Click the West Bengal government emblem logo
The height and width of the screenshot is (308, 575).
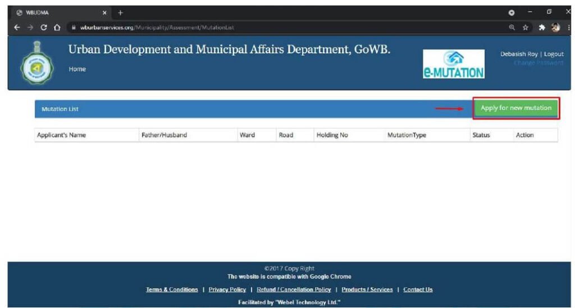click(x=36, y=63)
